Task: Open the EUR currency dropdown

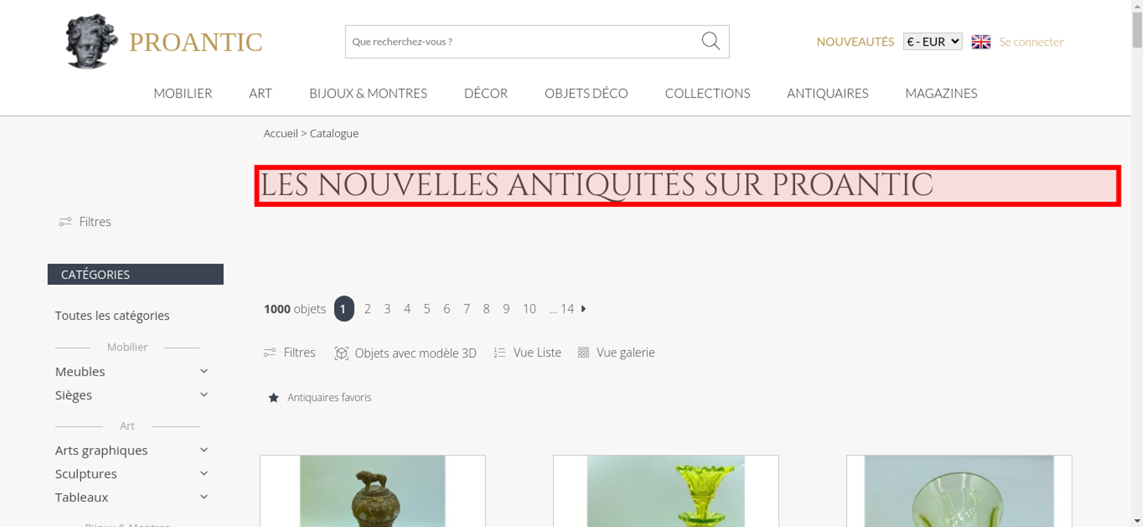Action: click(932, 42)
